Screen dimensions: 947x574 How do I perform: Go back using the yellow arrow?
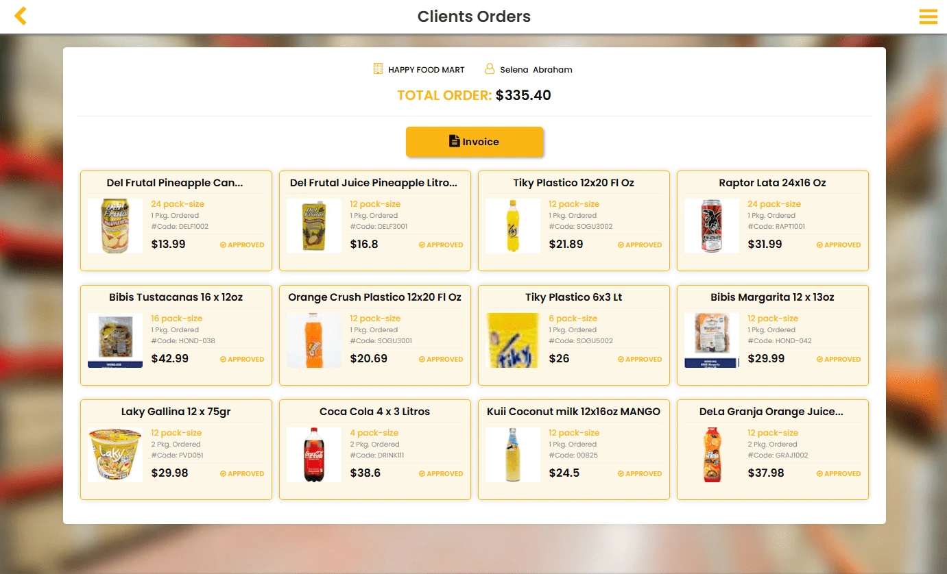[21, 16]
